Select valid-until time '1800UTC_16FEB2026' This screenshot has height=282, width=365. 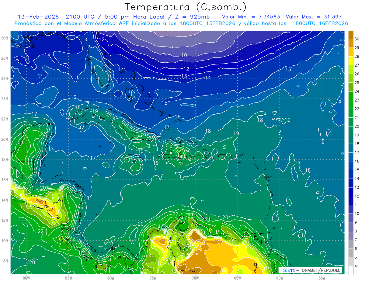click(320, 23)
